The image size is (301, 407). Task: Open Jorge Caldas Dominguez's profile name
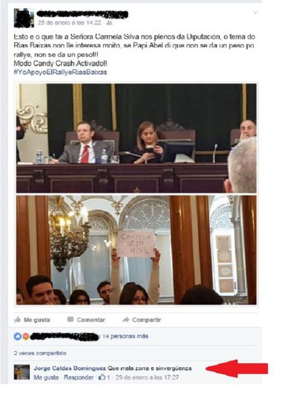tap(70, 368)
